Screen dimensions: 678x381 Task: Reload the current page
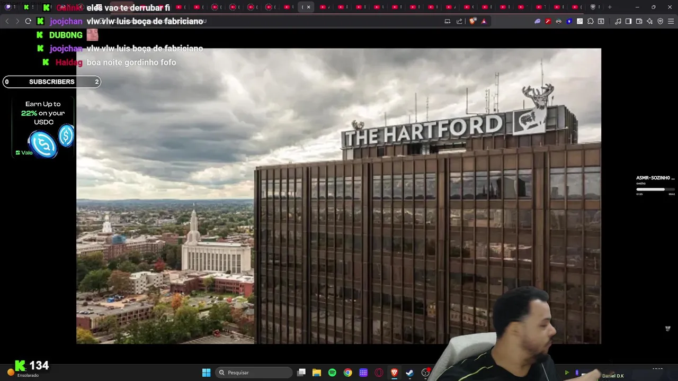coord(28,21)
